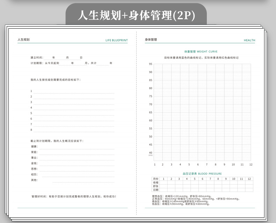Click the 体重管理 WEIGHT CURVE title
276x223 pixels.
pyautogui.click(x=201, y=52)
